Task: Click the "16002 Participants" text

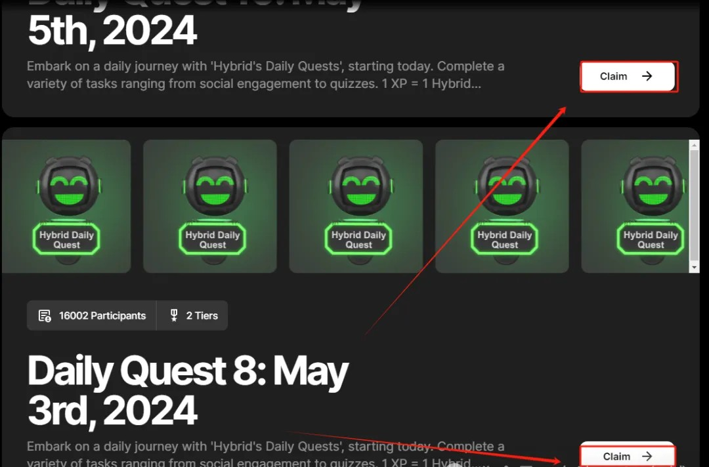Action: (102, 315)
